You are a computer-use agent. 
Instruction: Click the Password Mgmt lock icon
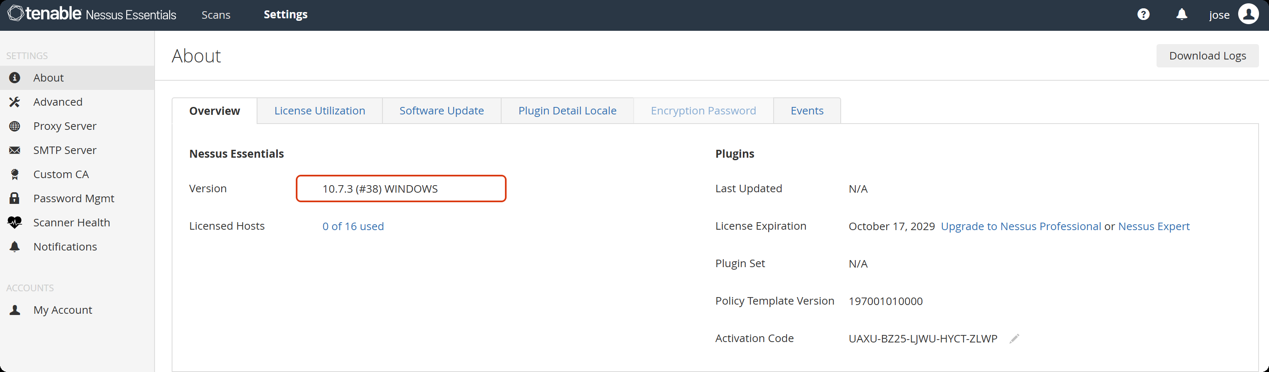[15, 198]
